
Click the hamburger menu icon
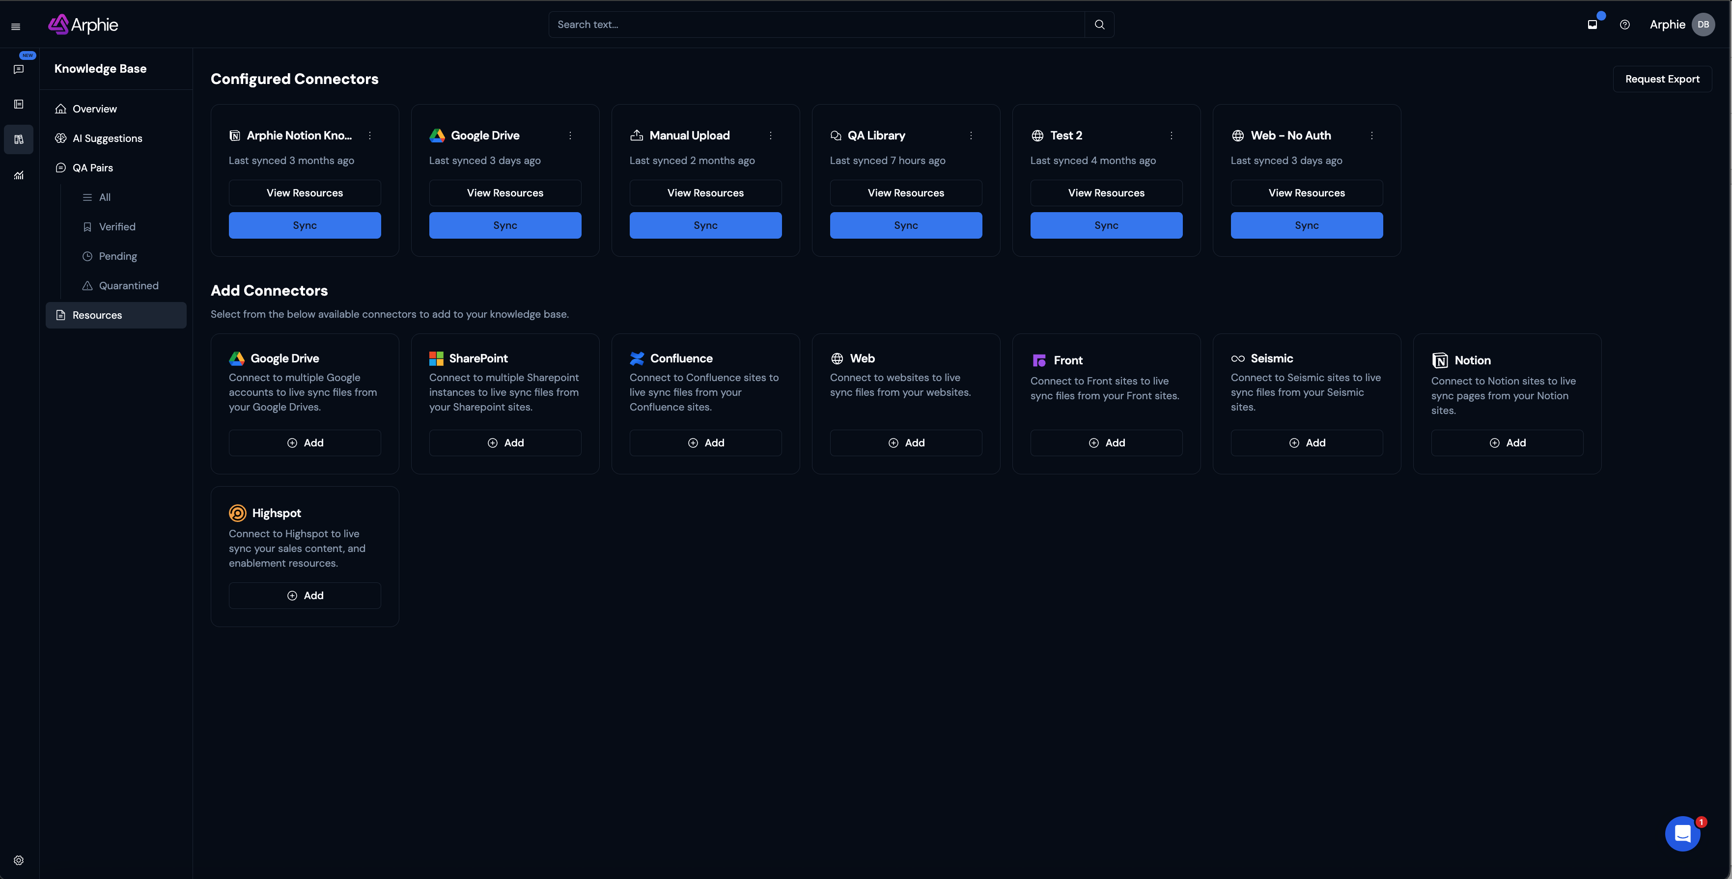point(15,27)
